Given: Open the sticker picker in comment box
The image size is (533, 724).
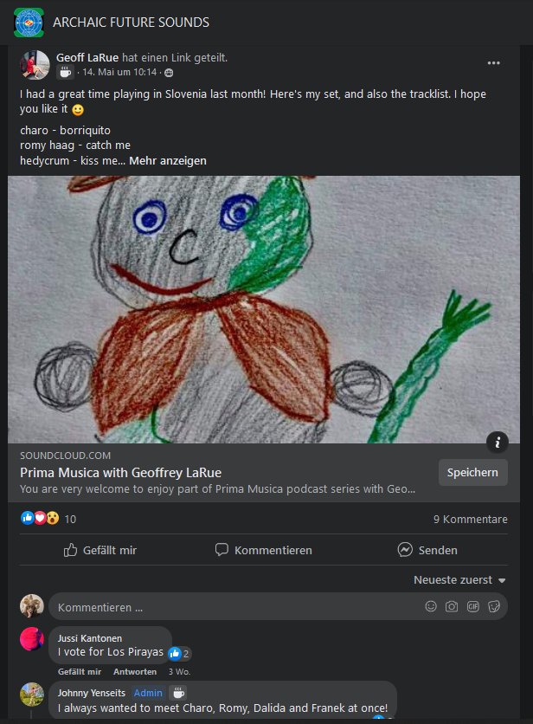Looking at the screenshot, I should 494,607.
